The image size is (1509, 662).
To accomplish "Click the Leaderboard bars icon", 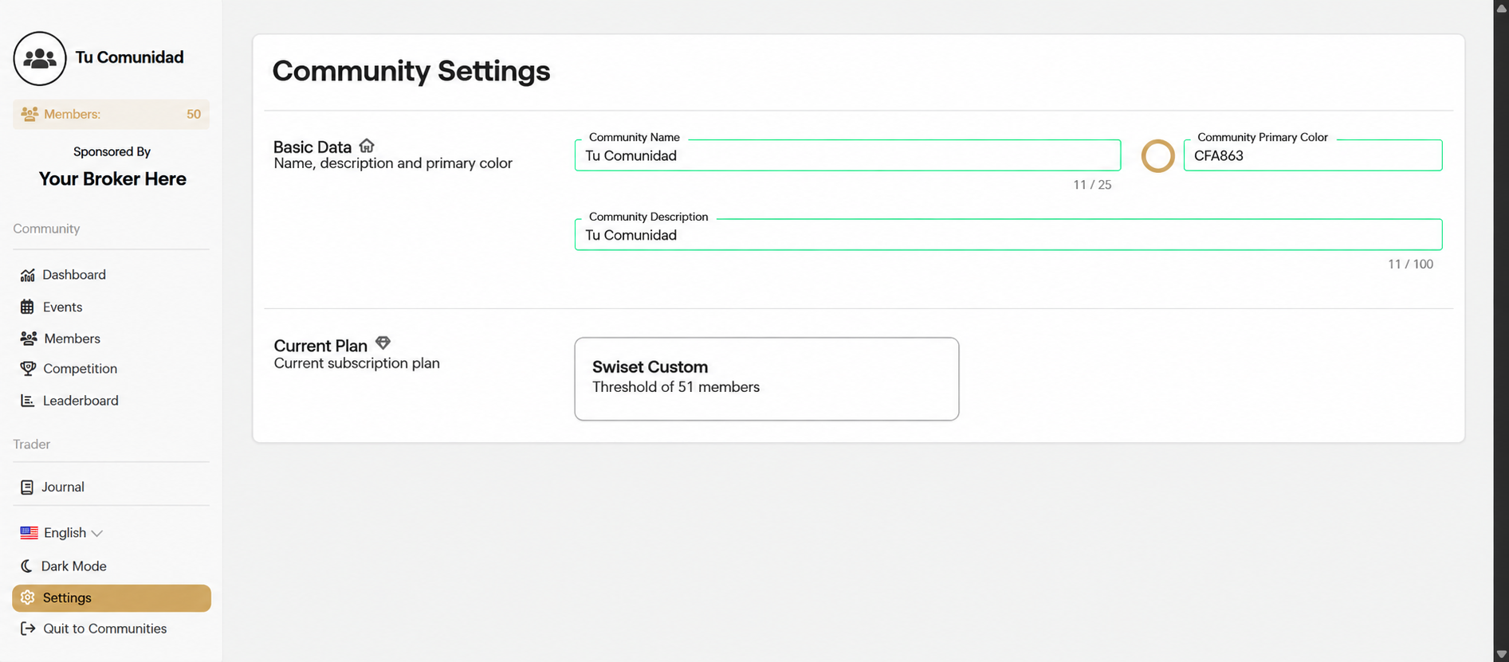I will [x=28, y=401].
